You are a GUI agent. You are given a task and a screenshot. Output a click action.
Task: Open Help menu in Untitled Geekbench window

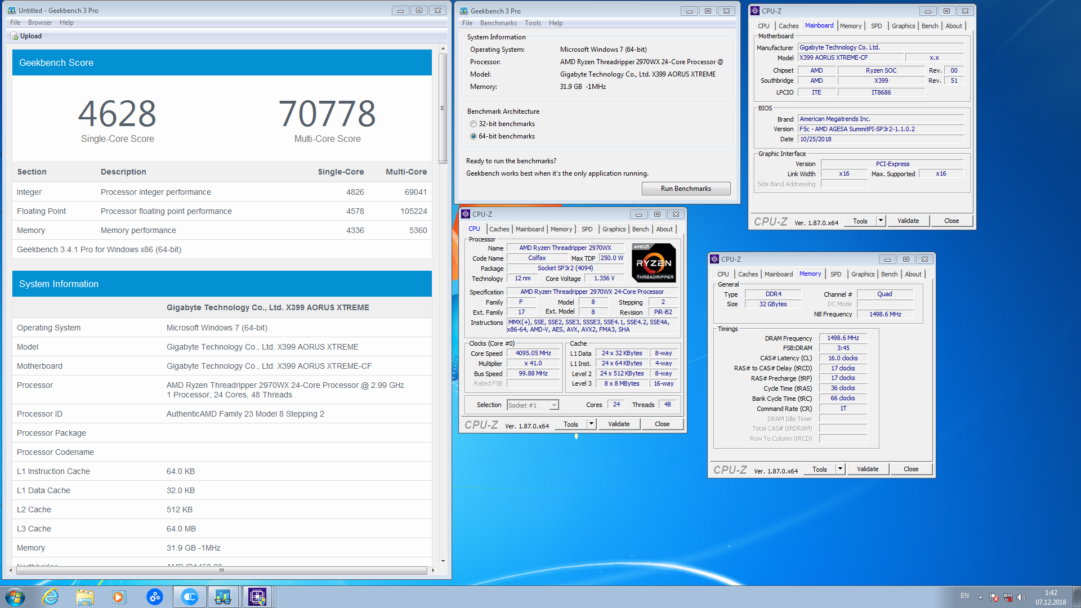(x=66, y=23)
